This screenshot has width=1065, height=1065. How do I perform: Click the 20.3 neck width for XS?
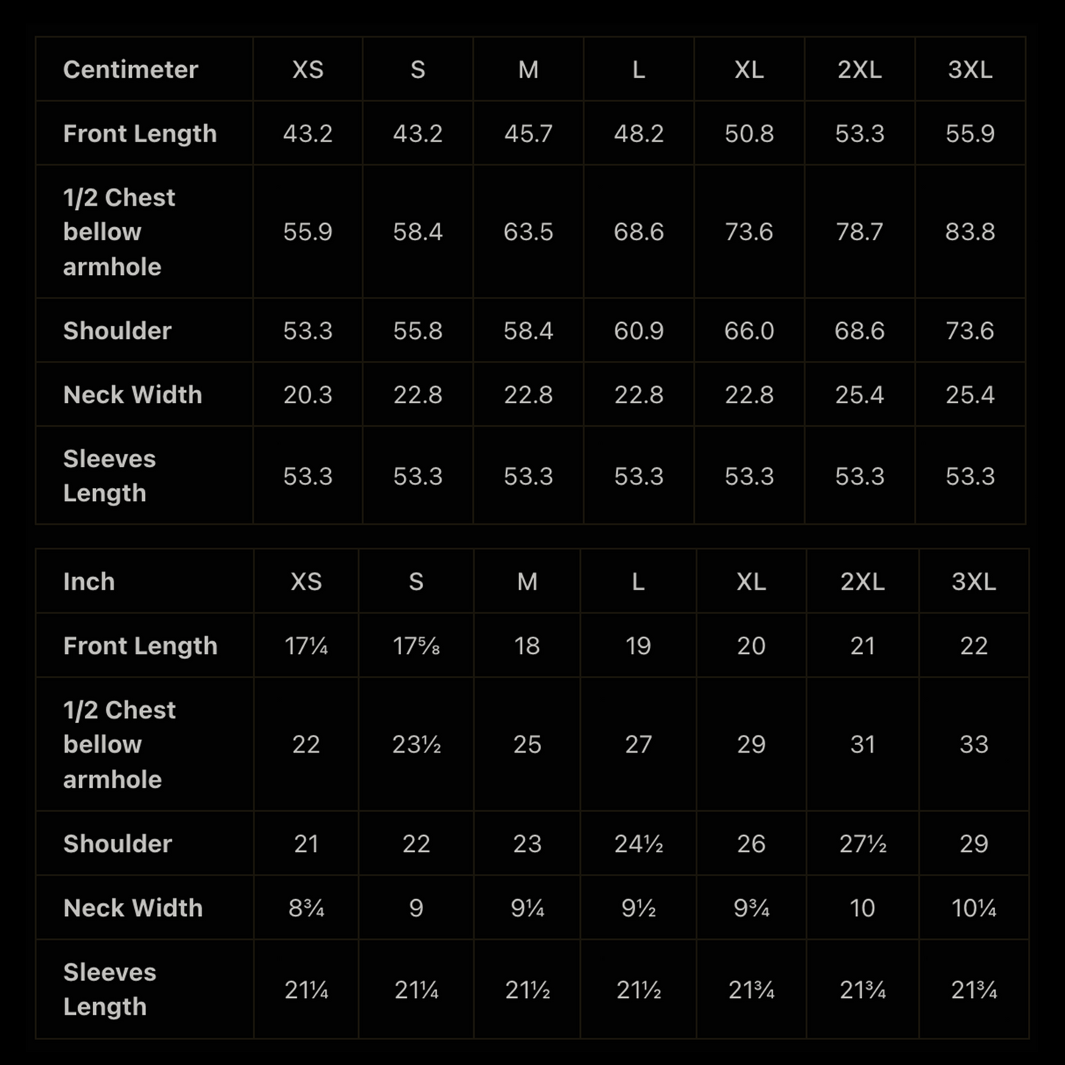coord(307,395)
